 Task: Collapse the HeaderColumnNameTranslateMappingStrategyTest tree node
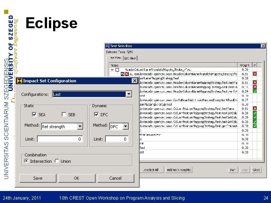tap(112, 70)
